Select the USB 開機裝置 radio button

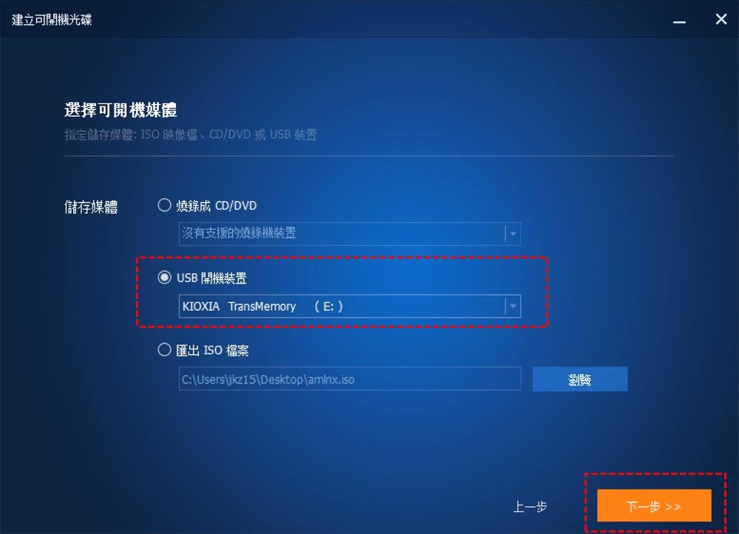[x=164, y=278]
